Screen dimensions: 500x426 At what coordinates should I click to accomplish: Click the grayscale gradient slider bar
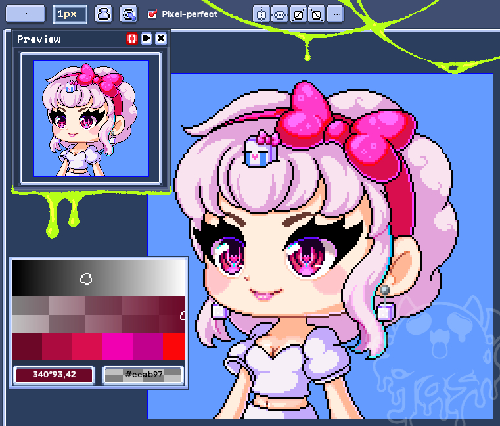(x=99, y=278)
